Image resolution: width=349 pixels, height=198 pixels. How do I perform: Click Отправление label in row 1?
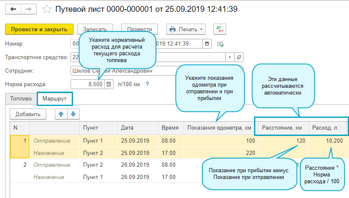(x=52, y=141)
